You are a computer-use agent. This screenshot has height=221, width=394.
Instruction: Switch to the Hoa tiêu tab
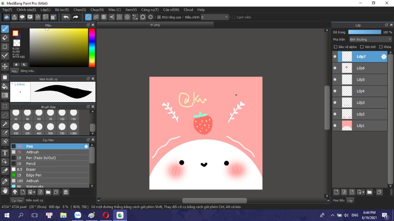tap(339, 200)
